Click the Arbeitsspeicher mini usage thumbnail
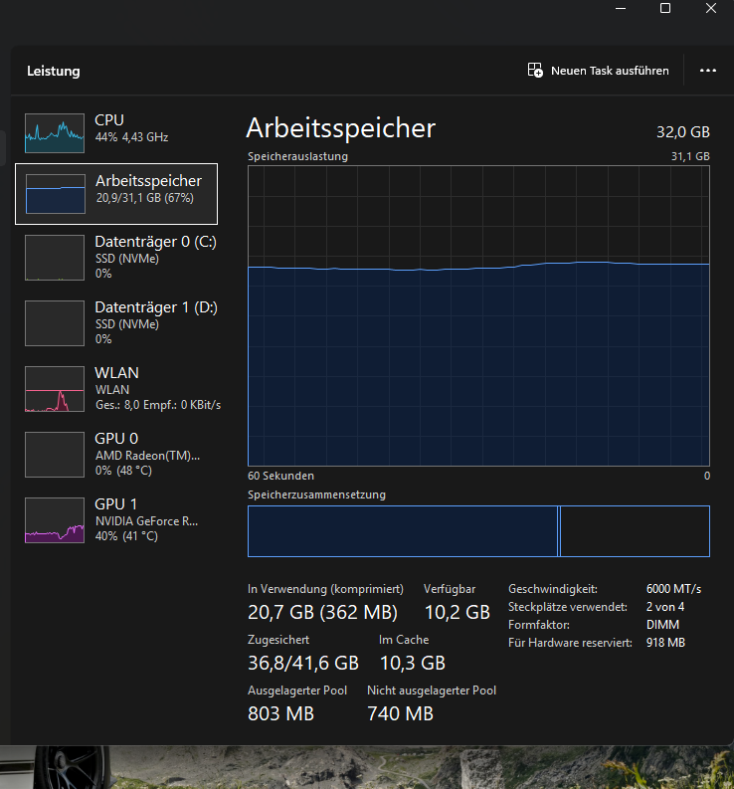 (x=56, y=194)
